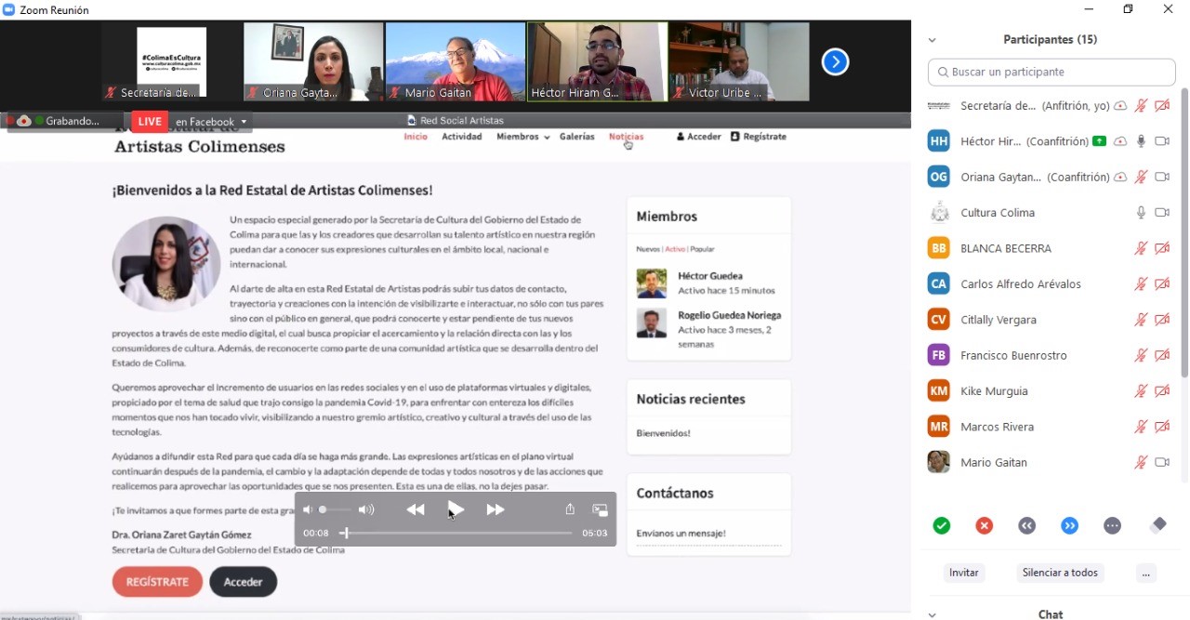Open Rogelio Guedea Noriega's profile link
The width and height of the screenshot is (1190, 620).
click(x=730, y=315)
